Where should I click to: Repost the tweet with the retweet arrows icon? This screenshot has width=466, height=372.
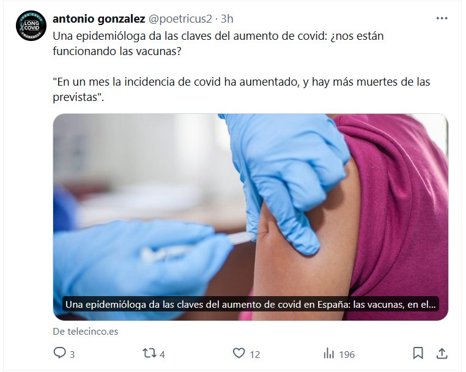[x=149, y=353]
